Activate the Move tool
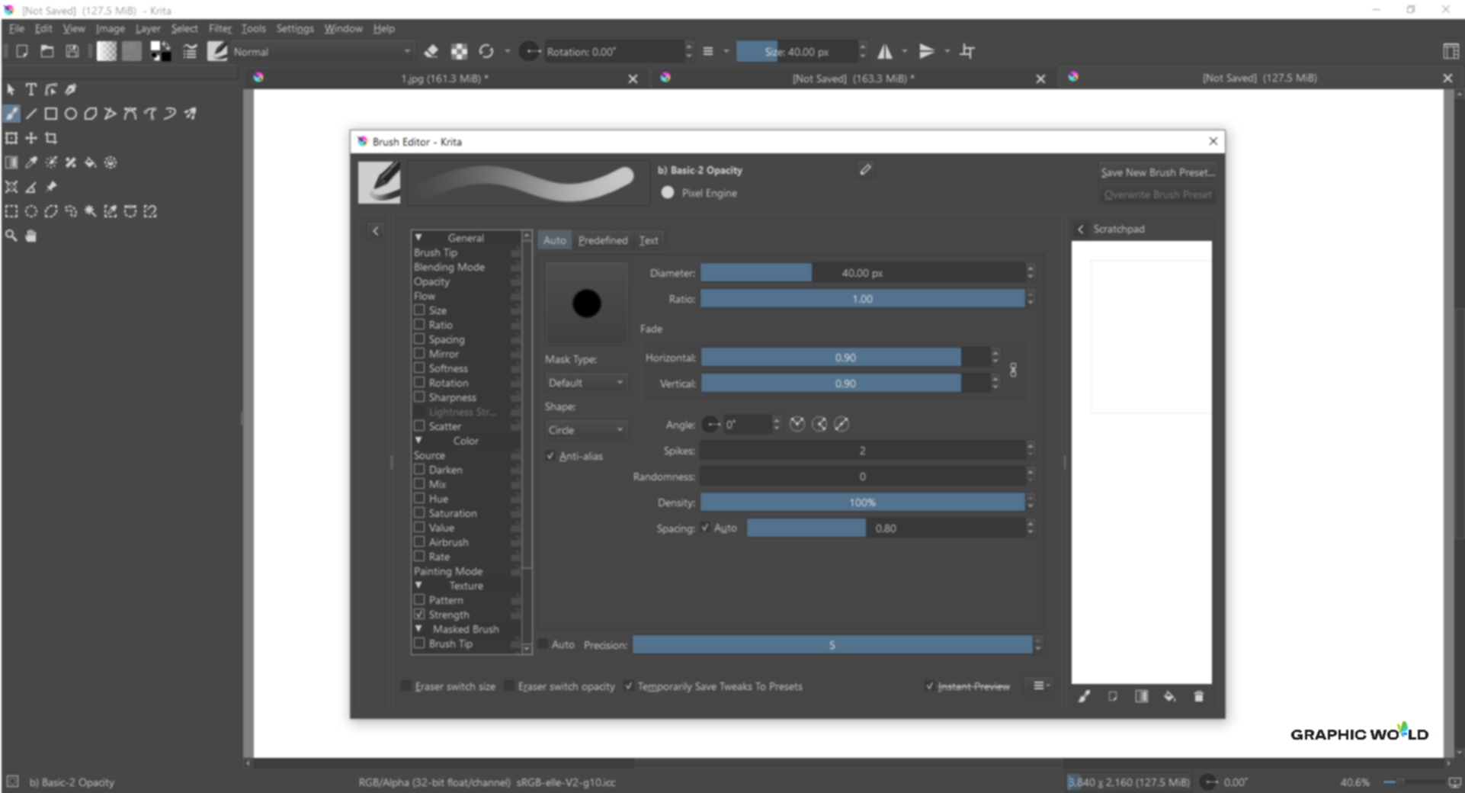 [x=31, y=139]
